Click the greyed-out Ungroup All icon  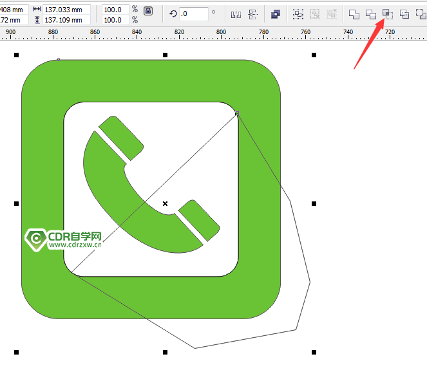coord(332,14)
